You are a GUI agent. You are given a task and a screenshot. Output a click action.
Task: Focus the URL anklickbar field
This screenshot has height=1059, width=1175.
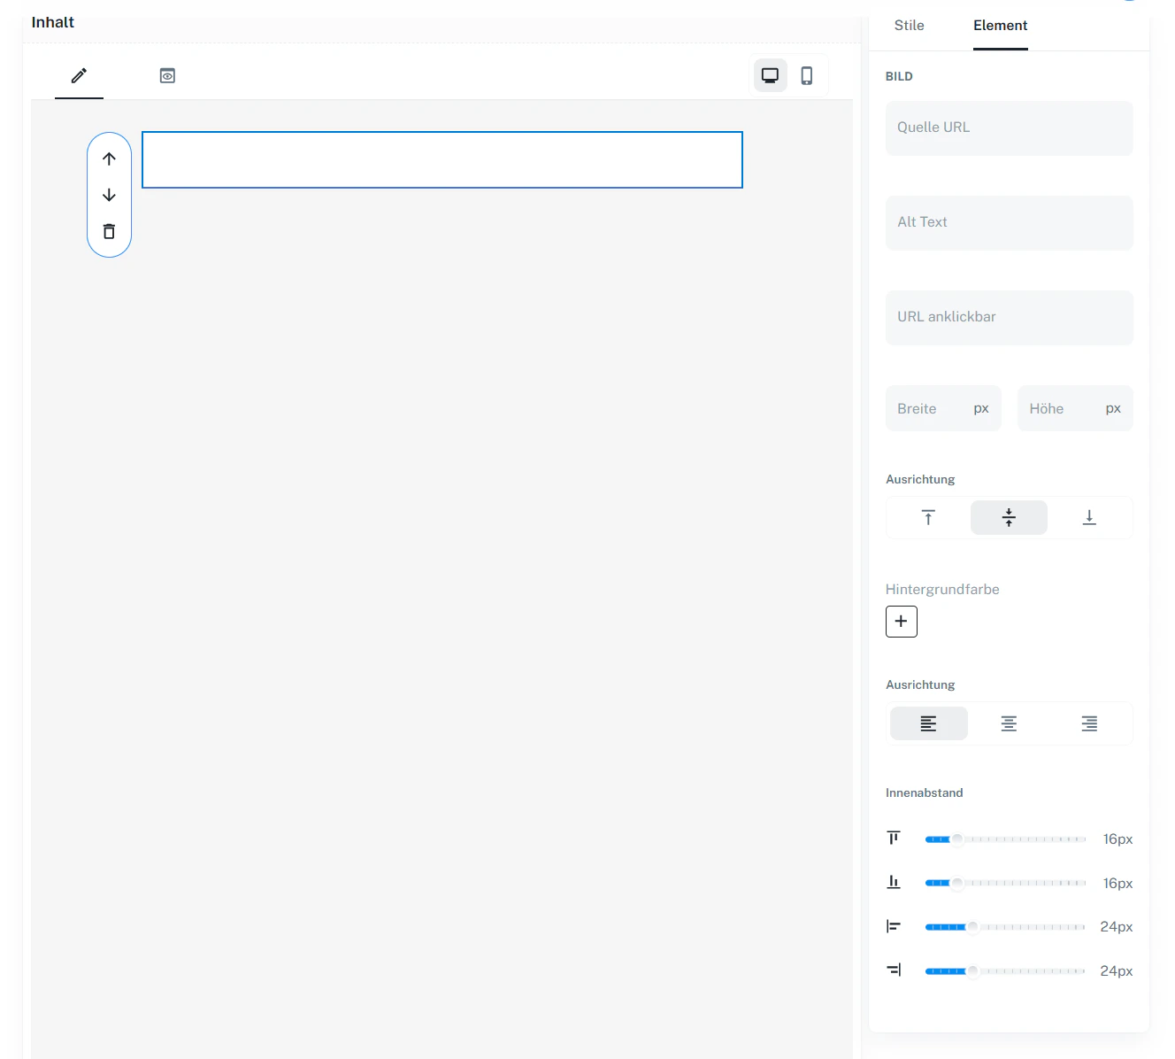pos(1010,317)
